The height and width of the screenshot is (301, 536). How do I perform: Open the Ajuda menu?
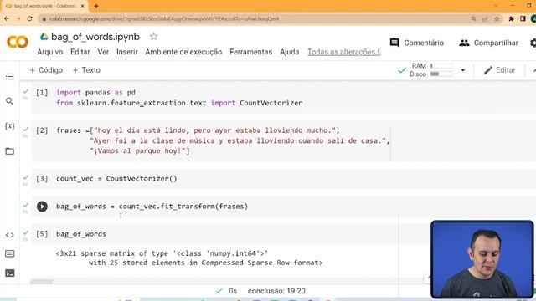290,52
